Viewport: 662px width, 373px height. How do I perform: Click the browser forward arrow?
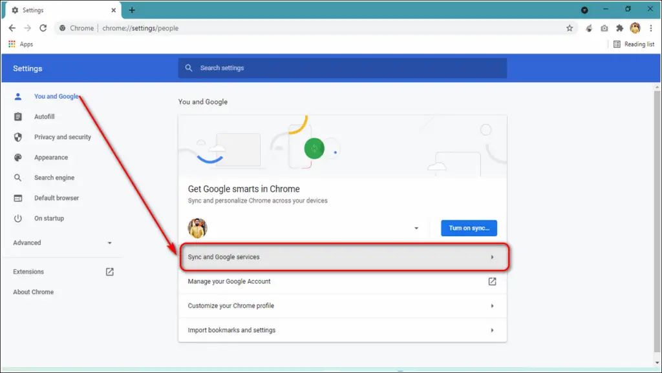tap(27, 28)
